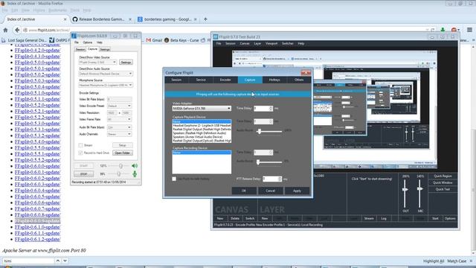Open the Video Encode Preset dropdown
This screenshot has height=268, width=476.
119,106
